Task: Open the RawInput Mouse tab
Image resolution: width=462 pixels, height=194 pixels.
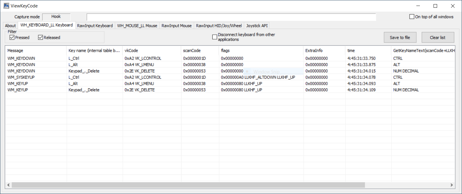Action: [176, 26]
